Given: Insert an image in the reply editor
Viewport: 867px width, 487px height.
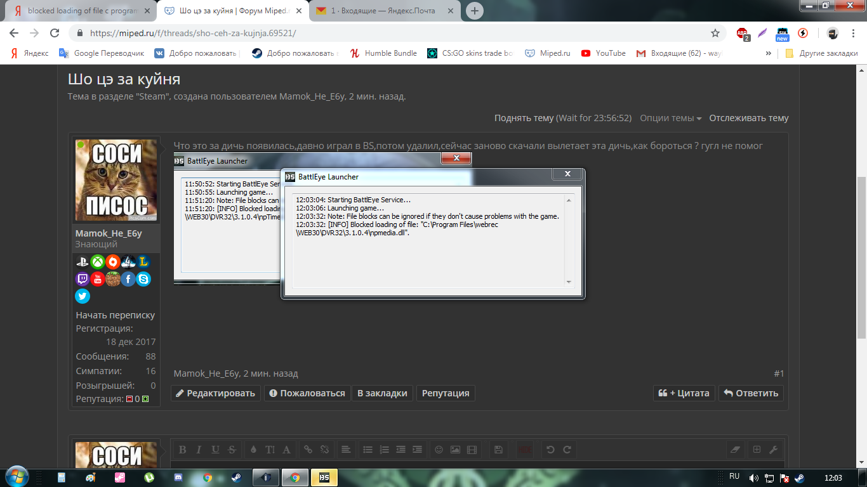Looking at the screenshot, I should (x=455, y=450).
